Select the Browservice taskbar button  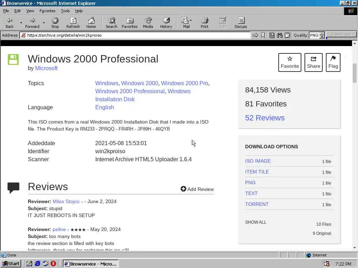point(91,264)
